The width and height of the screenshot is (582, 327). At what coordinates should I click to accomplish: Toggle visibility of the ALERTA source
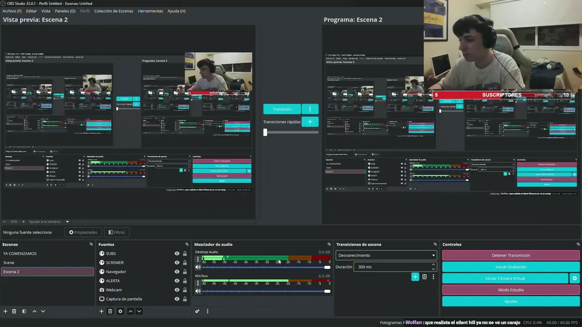[x=177, y=281]
